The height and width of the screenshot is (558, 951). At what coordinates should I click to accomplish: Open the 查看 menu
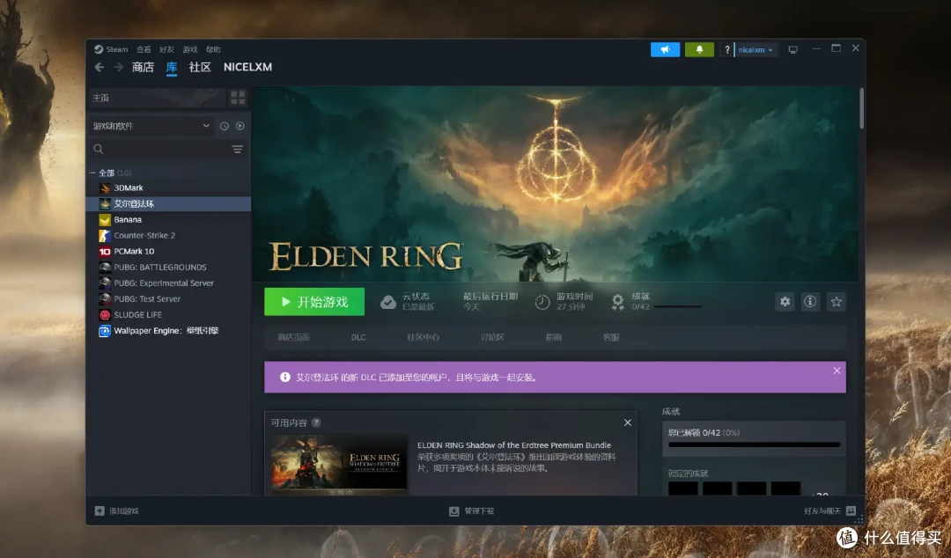coord(144,50)
